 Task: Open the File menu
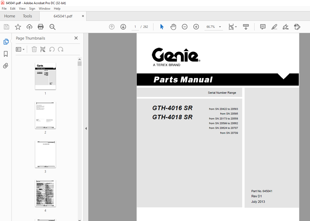pyautogui.click(x=4, y=9)
